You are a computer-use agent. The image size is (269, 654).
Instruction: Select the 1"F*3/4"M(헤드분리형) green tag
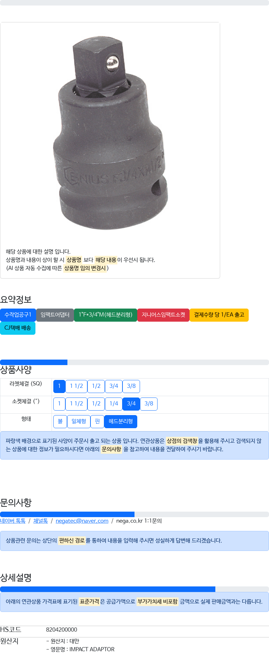pos(106,315)
